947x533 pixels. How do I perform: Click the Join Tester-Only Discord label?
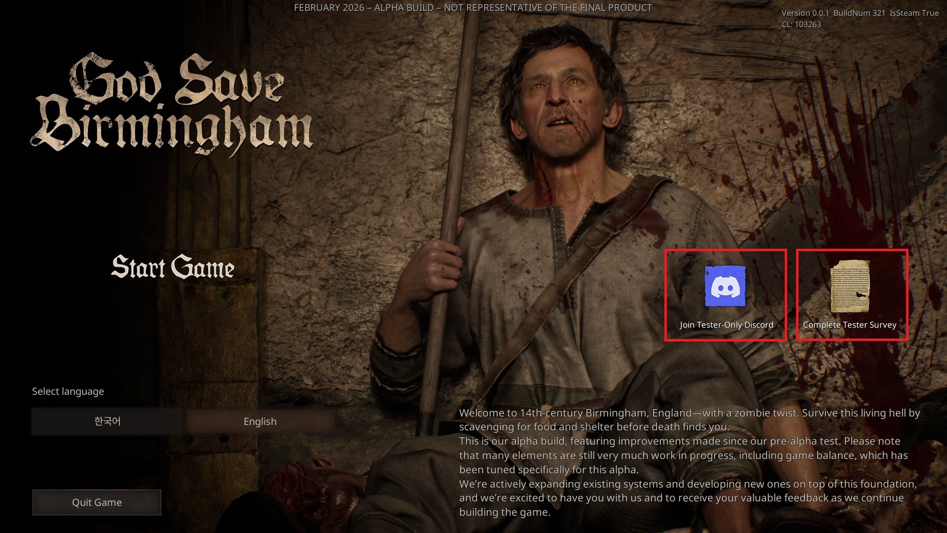(726, 325)
